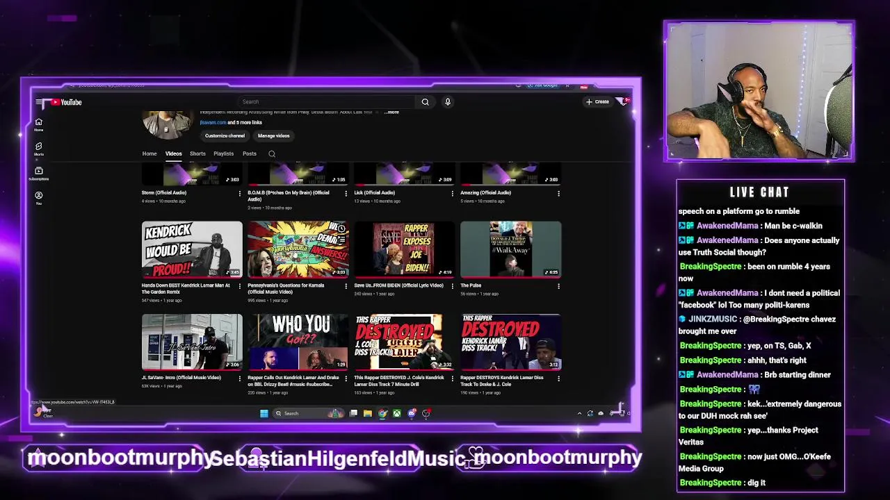Click the YouTube logo

(66, 102)
